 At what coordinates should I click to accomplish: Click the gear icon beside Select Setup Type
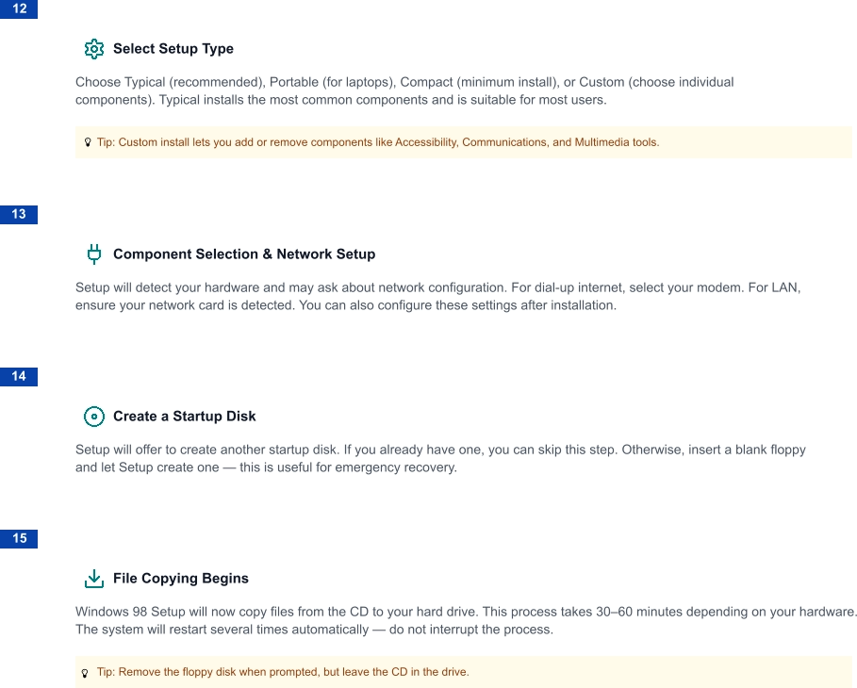point(94,49)
